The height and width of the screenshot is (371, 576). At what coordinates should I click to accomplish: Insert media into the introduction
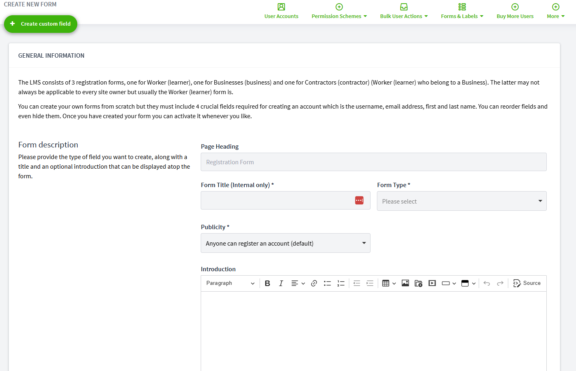point(432,283)
